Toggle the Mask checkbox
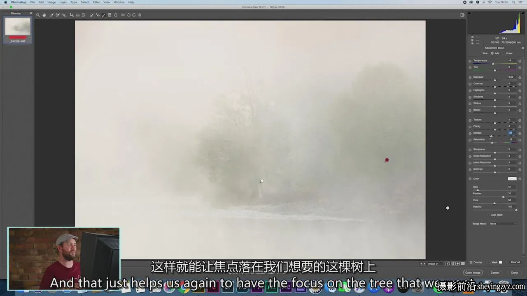This screenshot has height=296, width=527. click(490, 262)
